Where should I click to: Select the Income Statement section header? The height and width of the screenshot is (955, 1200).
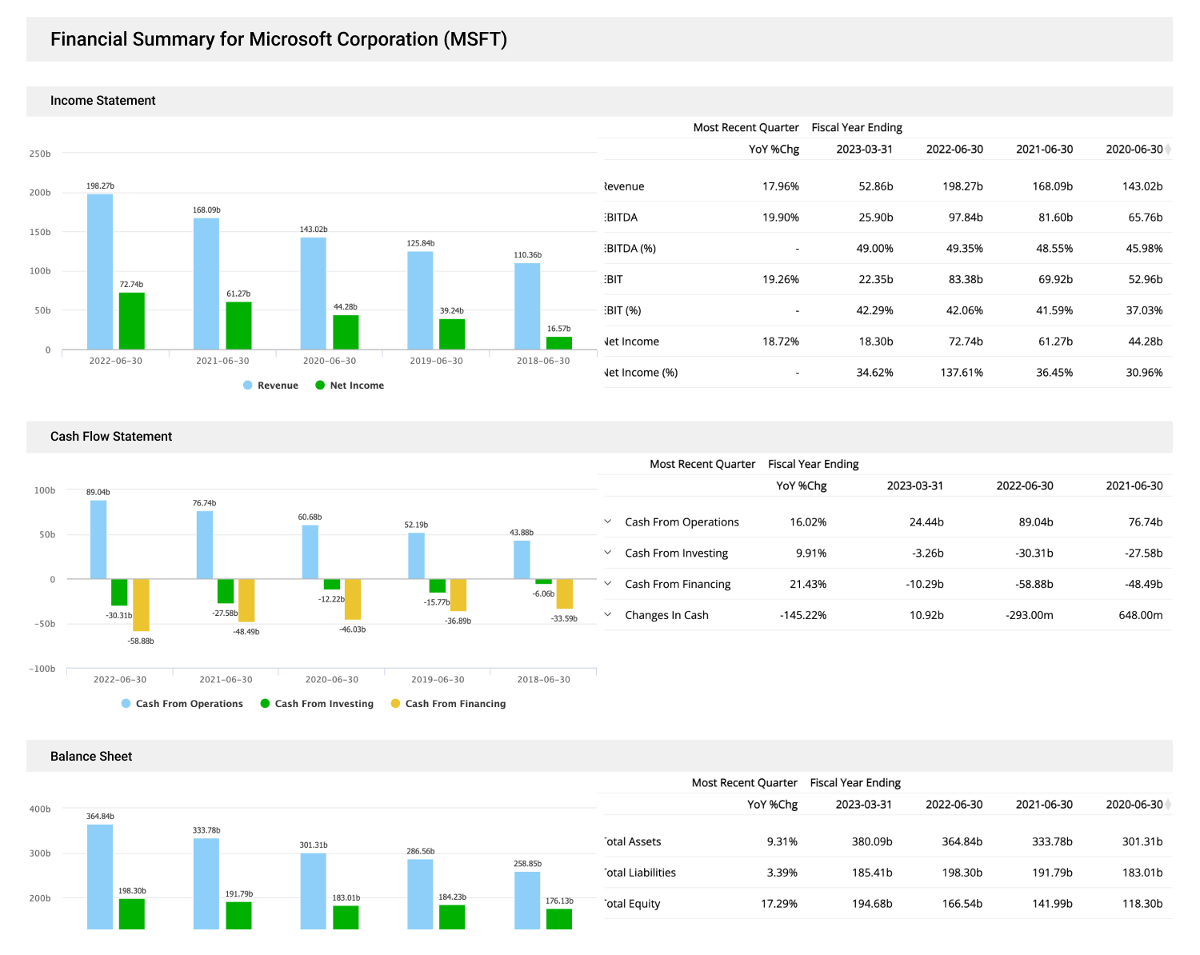(x=103, y=100)
